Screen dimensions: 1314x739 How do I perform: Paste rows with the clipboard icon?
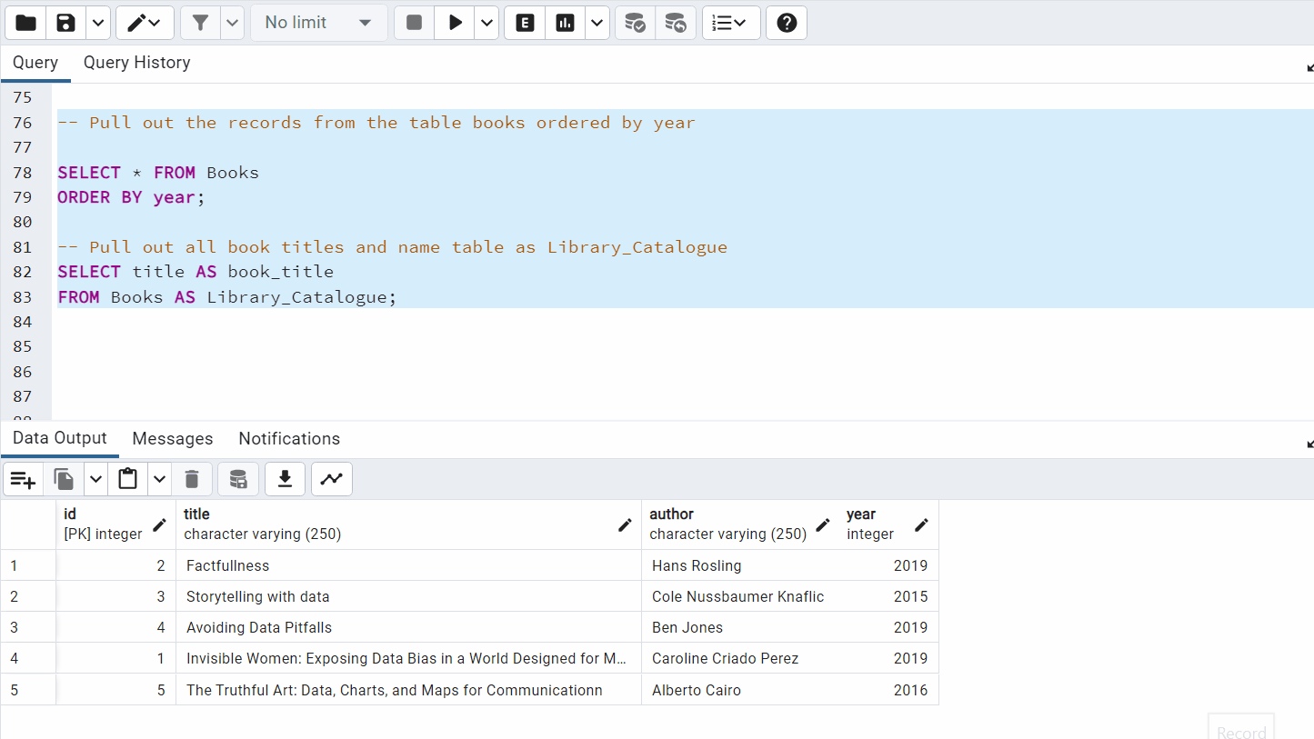pos(128,479)
